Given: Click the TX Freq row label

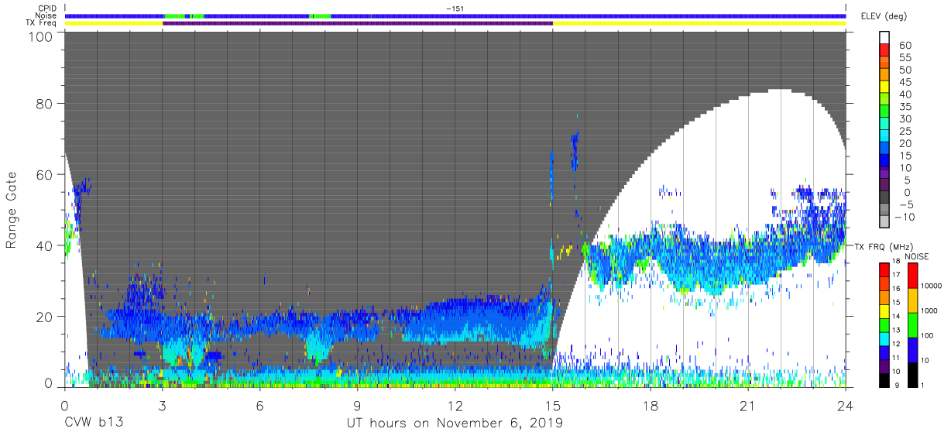Looking at the screenshot, I should point(42,23).
